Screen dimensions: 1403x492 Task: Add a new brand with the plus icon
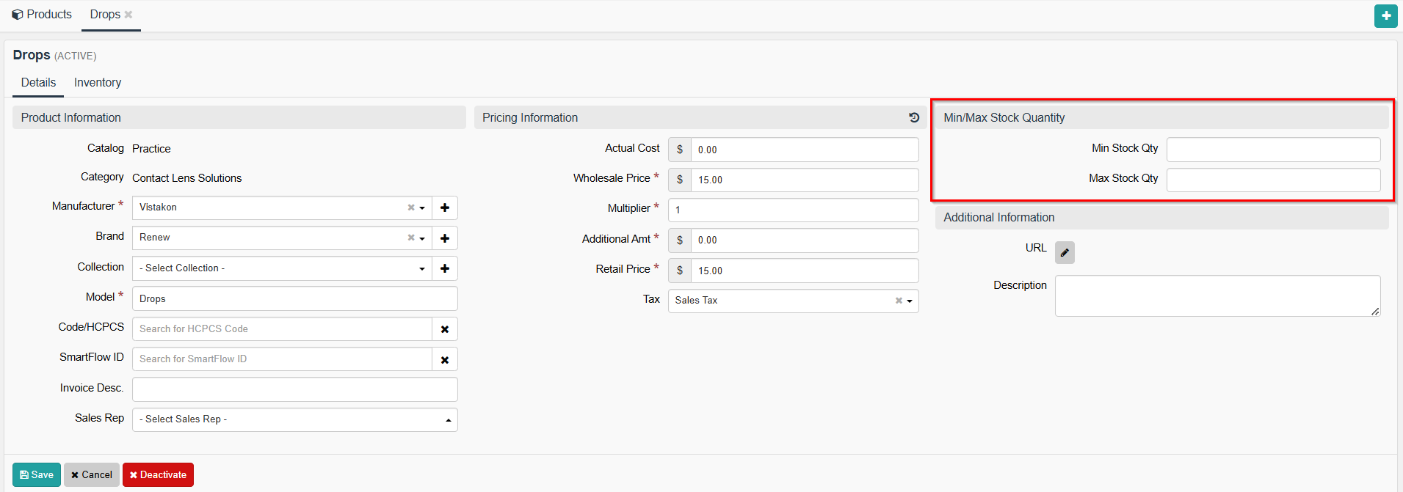point(445,238)
